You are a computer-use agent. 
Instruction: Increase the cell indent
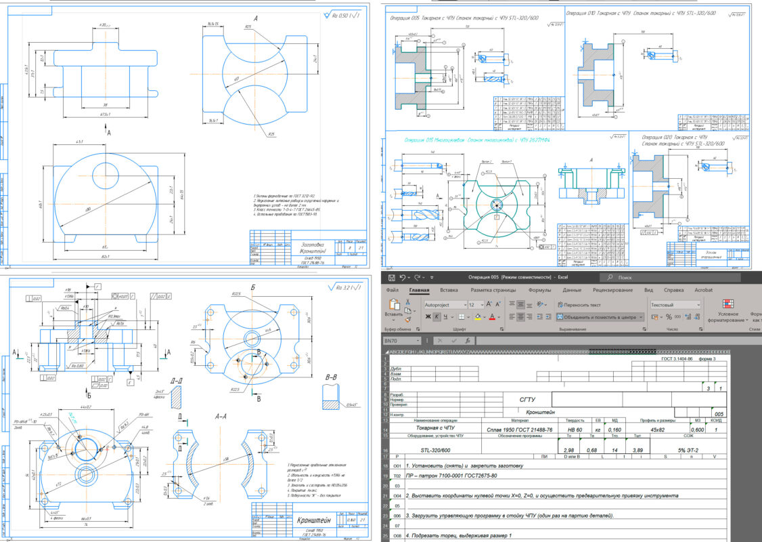tap(548, 317)
